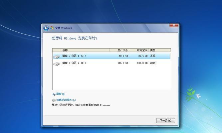Click type cell 系统

pos(153,56)
